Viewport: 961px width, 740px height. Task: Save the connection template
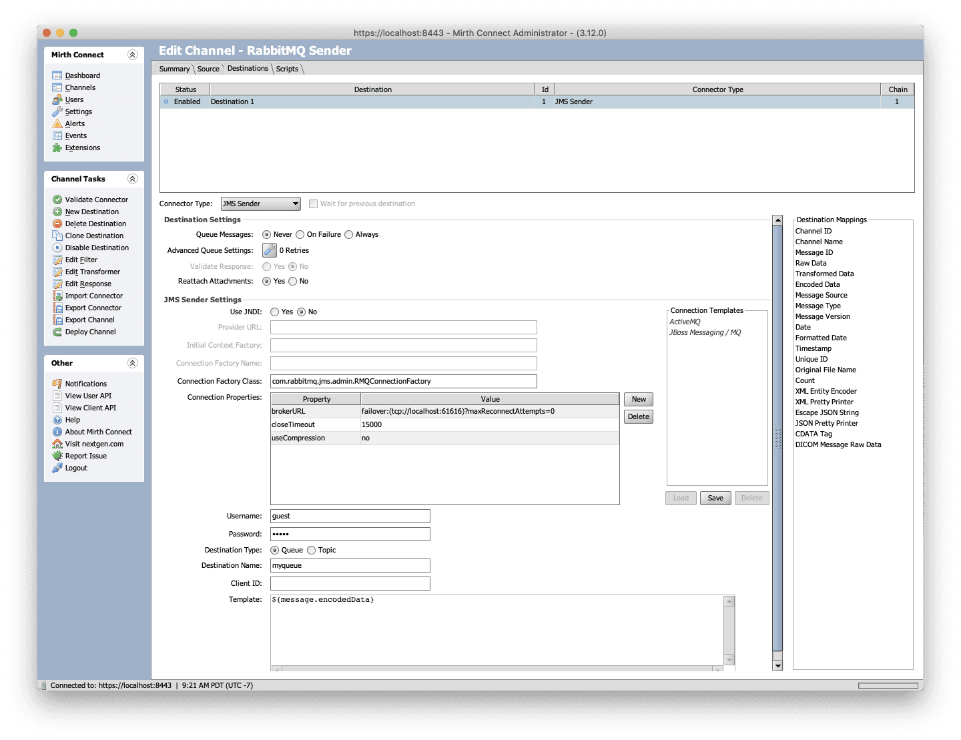pos(715,498)
